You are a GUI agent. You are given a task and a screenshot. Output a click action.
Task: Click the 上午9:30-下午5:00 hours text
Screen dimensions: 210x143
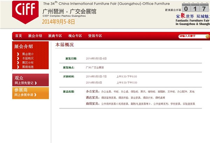(127, 83)
